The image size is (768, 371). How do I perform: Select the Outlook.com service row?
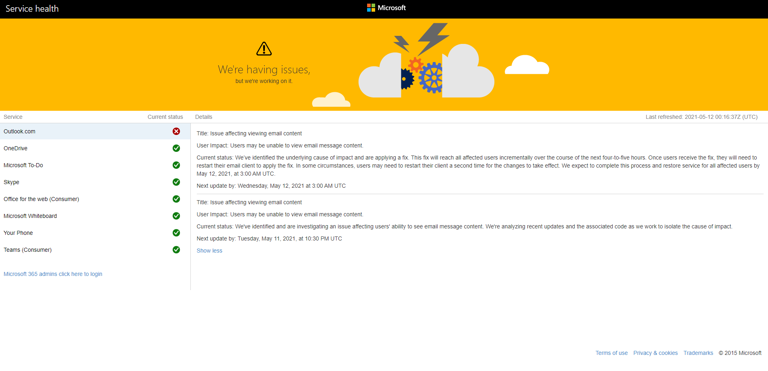point(60,131)
